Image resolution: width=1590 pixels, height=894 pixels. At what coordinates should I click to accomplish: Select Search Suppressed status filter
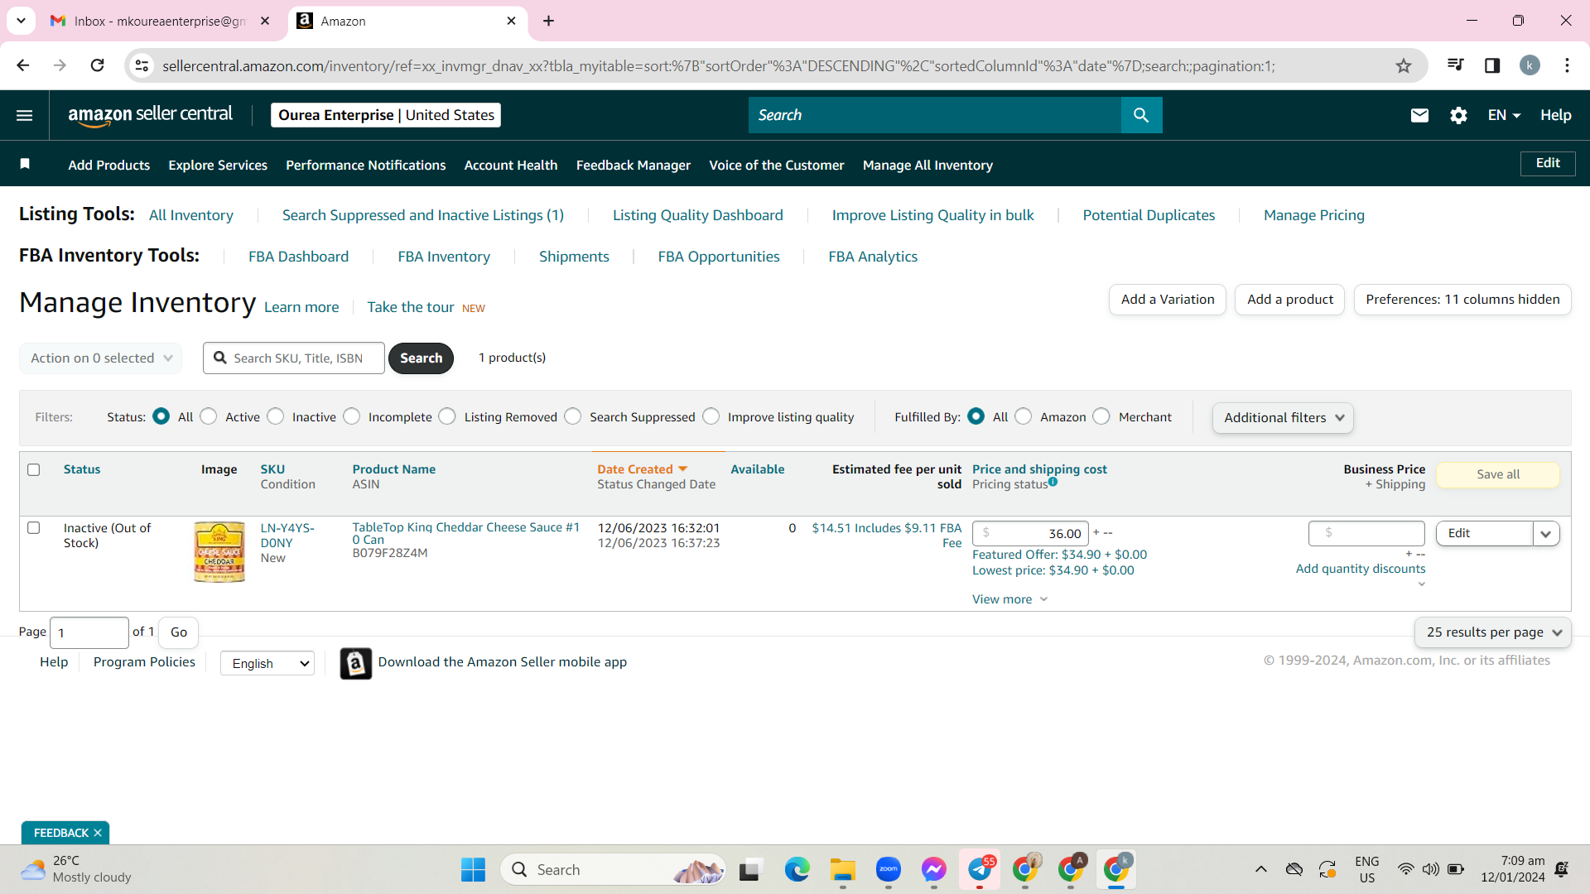click(573, 416)
